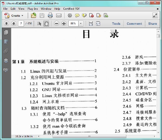Image resolution: width=162 pixels, height=140 pixels.
Task: Open the File menu
Action: pos(5,9)
